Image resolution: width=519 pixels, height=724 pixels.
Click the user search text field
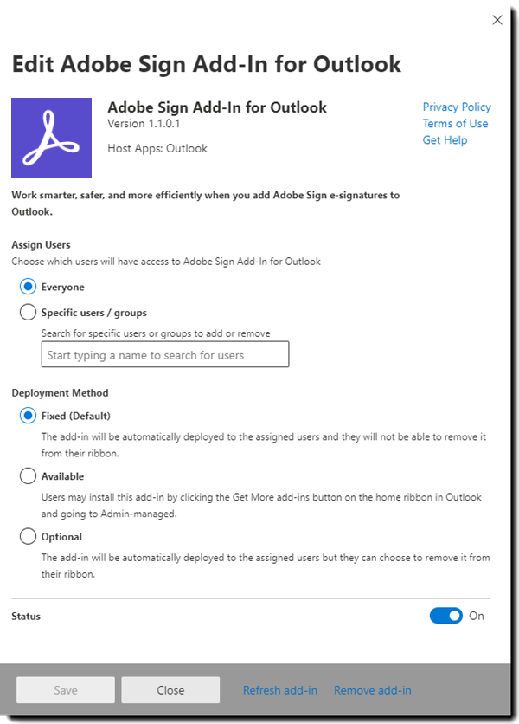pyautogui.click(x=164, y=355)
